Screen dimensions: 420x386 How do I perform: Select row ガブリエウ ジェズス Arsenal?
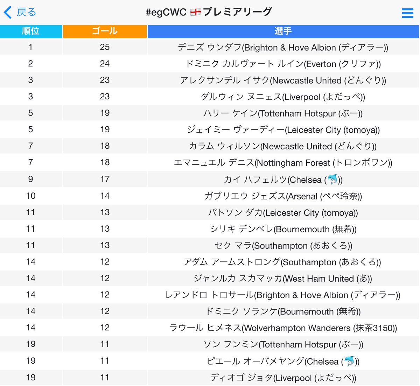pos(210,196)
